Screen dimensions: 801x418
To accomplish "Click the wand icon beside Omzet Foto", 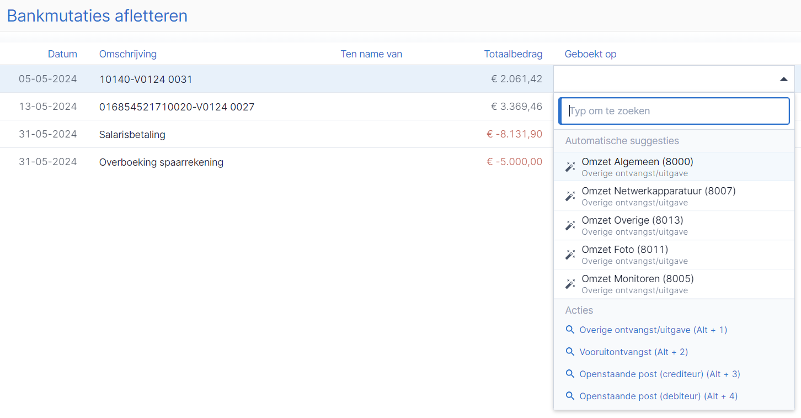I will [x=570, y=255].
